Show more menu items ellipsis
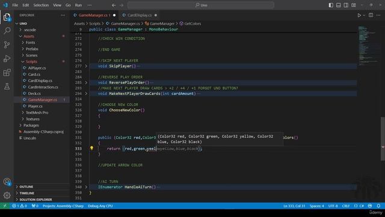The height and width of the screenshot is (217, 385). click(90, 5)
